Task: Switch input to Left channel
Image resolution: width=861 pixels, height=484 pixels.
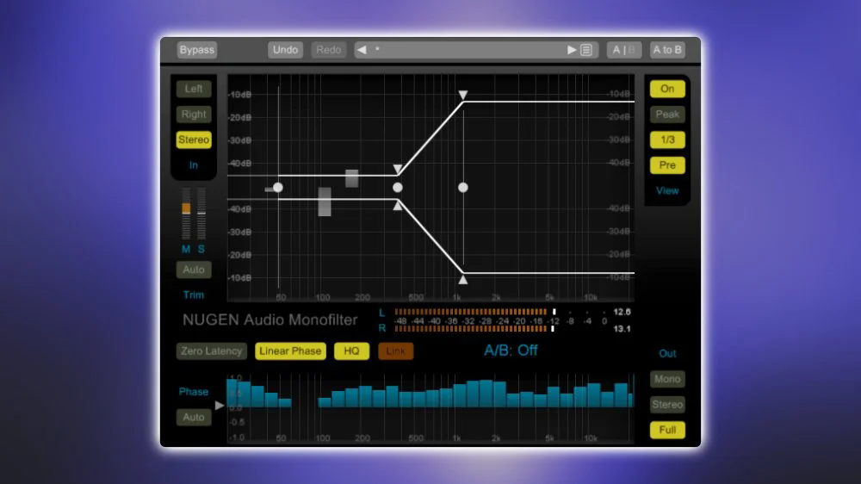Action: [x=194, y=89]
